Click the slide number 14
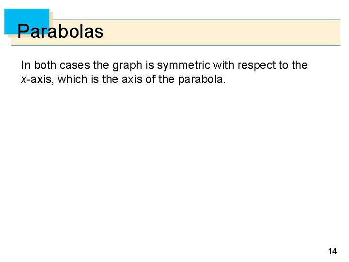This screenshot has width=349, height=262. pyautogui.click(x=333, y=251)
